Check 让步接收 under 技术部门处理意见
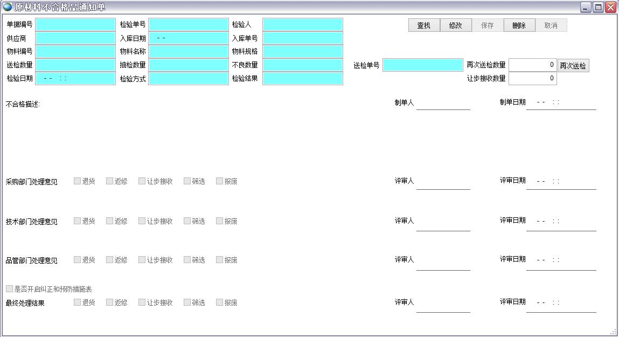This screenshot has height=337, width=619. [142, 221]
